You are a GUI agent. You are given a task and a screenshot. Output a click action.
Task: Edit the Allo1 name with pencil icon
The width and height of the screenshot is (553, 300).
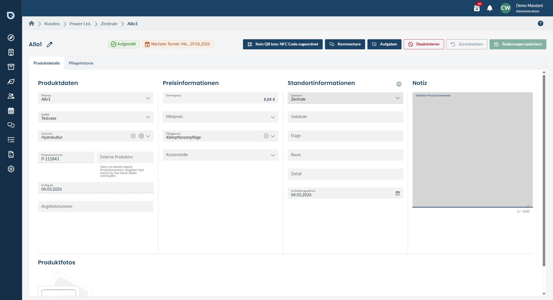coord(49,44)
